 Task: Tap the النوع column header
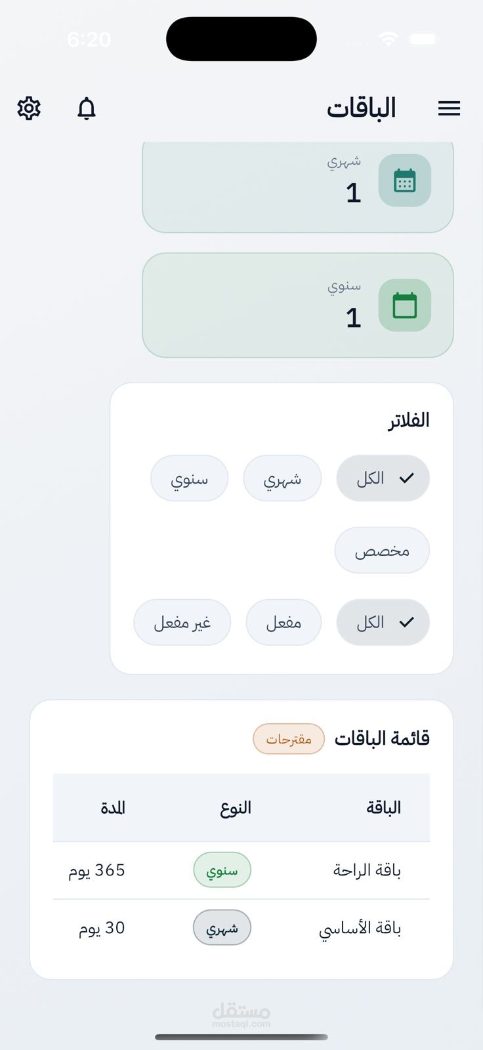click(x=236, y=808)
